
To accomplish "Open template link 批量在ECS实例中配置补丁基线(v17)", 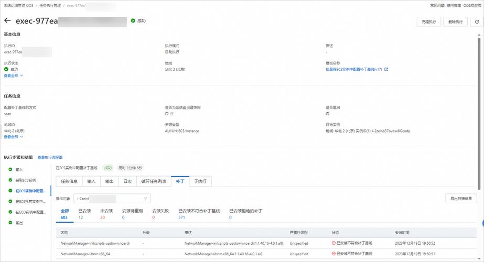I will click(x=354, y=70).
